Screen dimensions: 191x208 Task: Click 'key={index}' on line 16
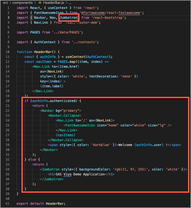(x=51, y=81)
